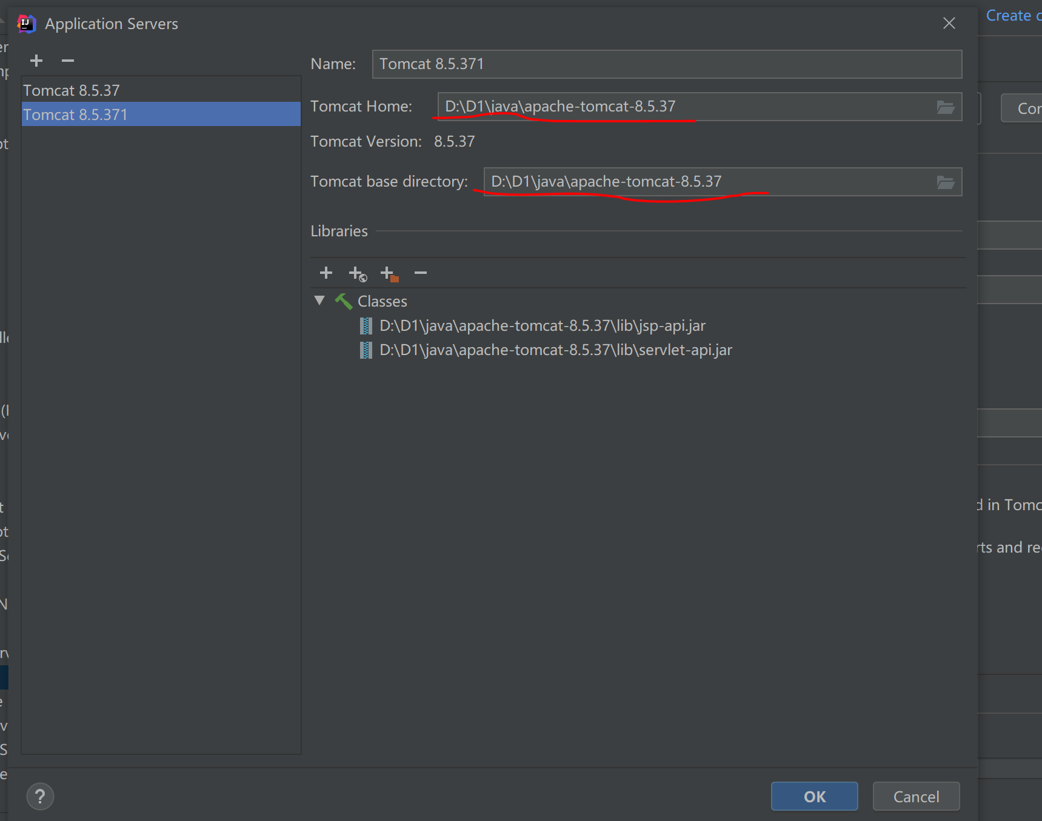Add a new application server
This screenshot has height=821, width=1042.
[x=36, y=61]
